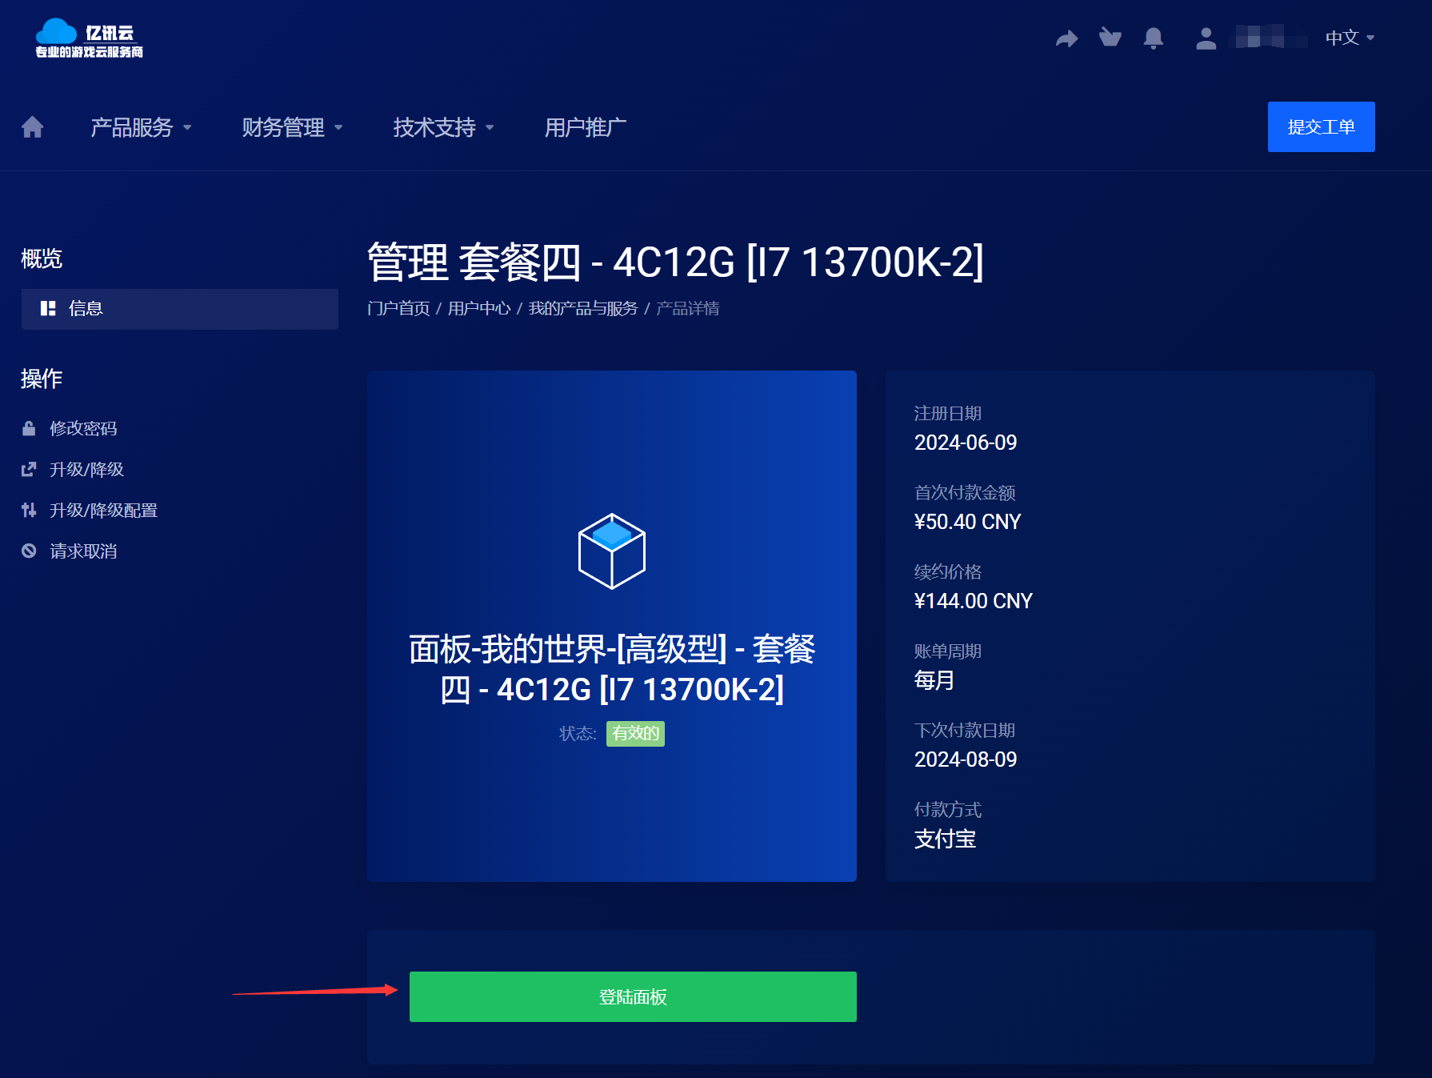Click the renewal price ¥144.00 CNY

[974, 601]
